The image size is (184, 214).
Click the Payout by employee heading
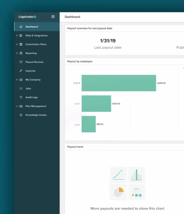(x=80, y=62)
